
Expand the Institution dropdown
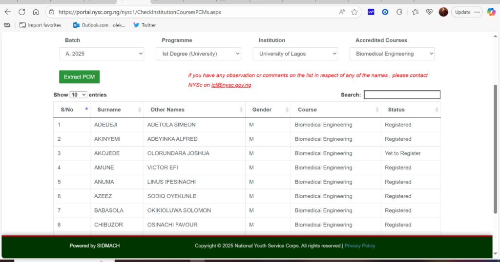point(295,54)
